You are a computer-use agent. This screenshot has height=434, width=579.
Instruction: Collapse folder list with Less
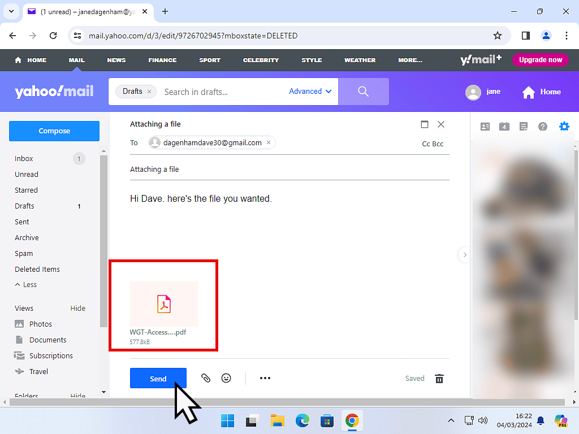click(x=26, y=285)
